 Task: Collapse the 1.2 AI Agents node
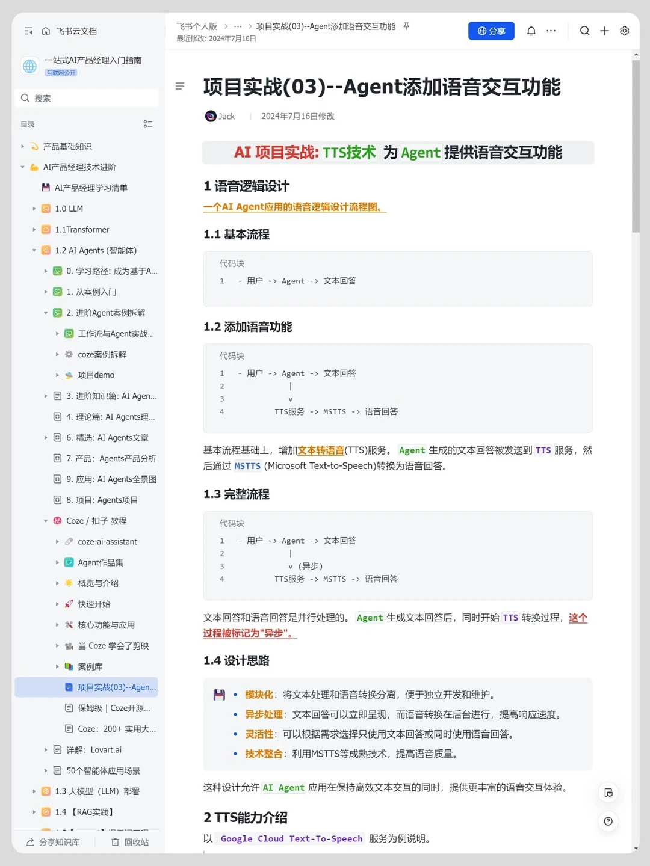[34, 250]
